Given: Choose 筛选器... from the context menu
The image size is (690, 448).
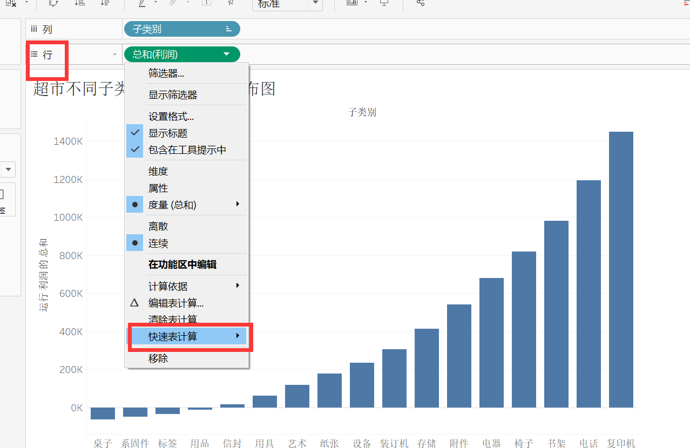Looking at the screenshot, I should coord(187,73).
